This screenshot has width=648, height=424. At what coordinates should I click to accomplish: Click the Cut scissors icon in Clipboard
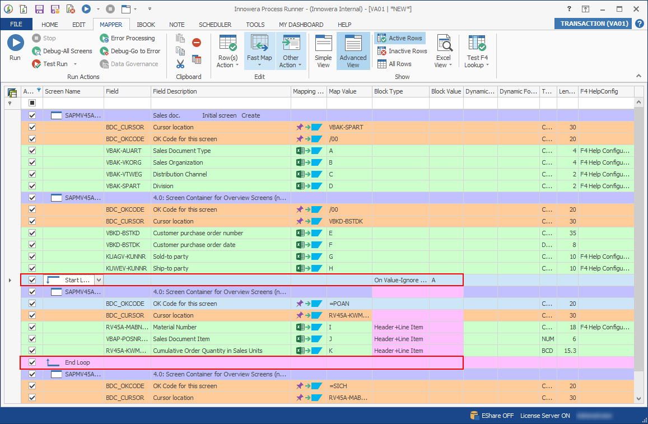click(180, 64)
